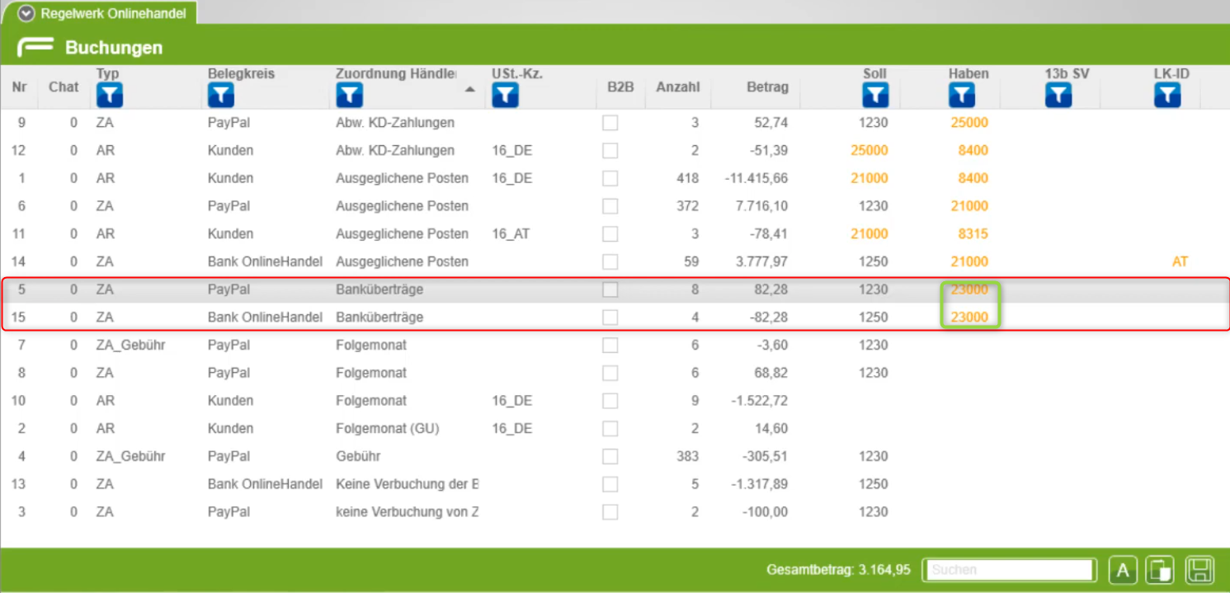
Task: Filter the Soll column
Action: tap(875, 96)
